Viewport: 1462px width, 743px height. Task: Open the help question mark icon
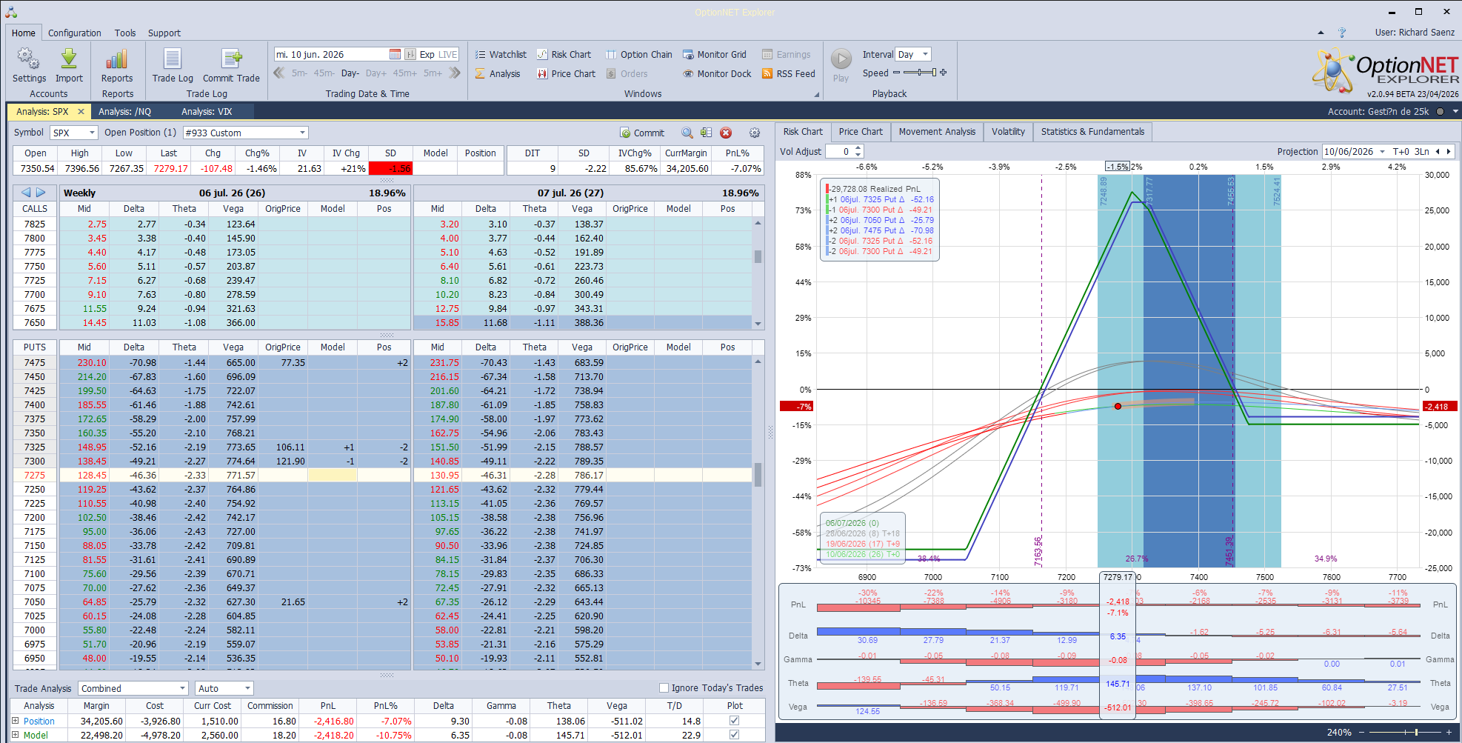click(1342, 33)
